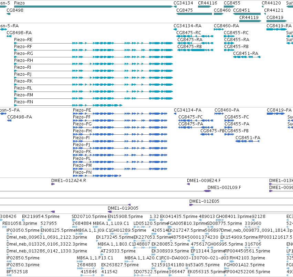
Task: Click the EK219954.5prime EST label
Action: (41, 217)
